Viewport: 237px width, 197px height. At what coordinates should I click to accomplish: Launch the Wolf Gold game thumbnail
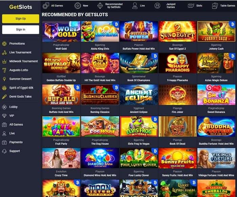pyautogui.click(x=61, y=31)
